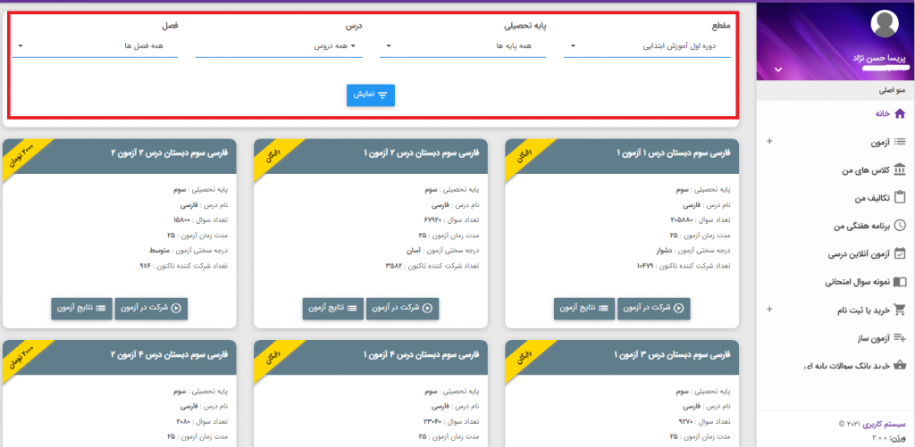
Task: Click the home icon beside خانه
Action: (x=900, y=113)
